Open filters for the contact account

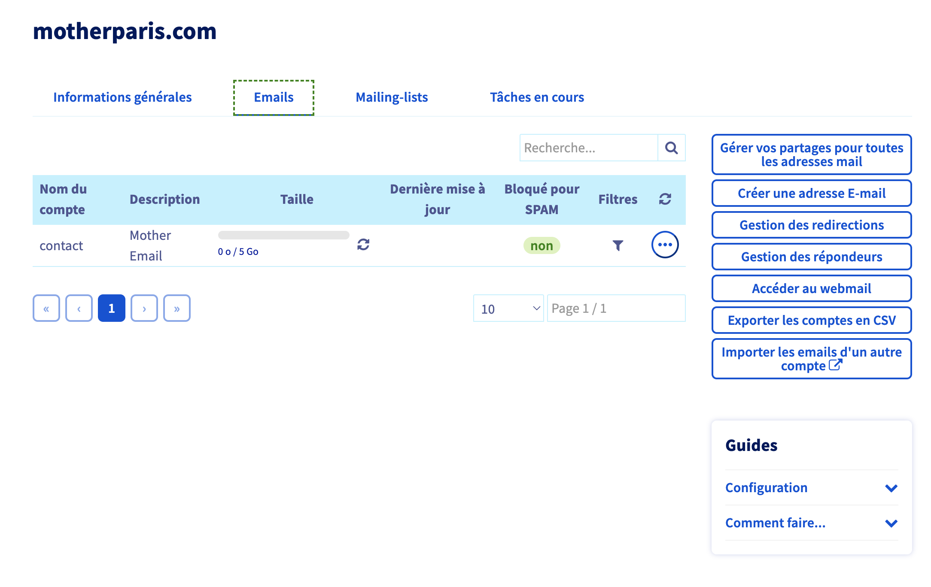click(x=618, y=245)
